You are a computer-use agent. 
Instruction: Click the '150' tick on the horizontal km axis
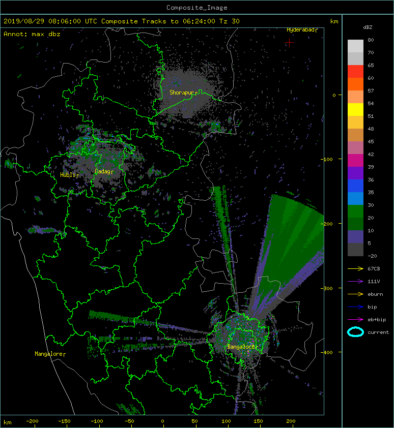tap(258, 421)
